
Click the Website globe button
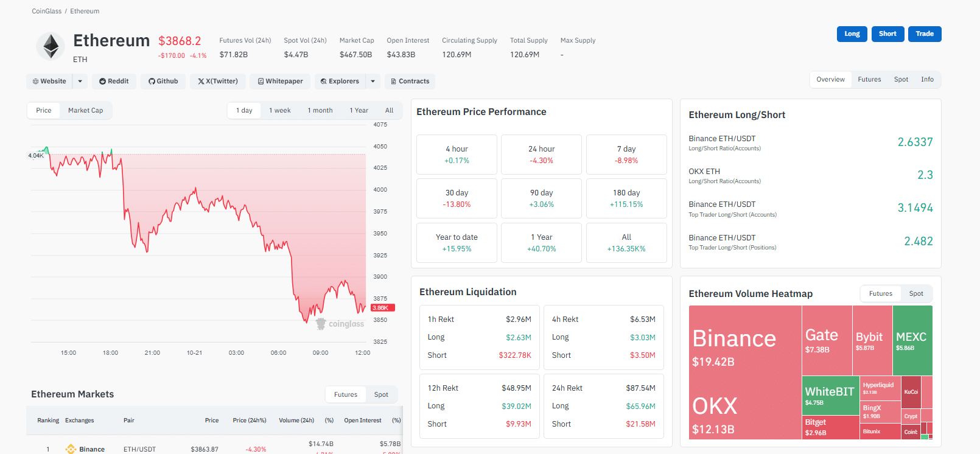pos(49,81)
